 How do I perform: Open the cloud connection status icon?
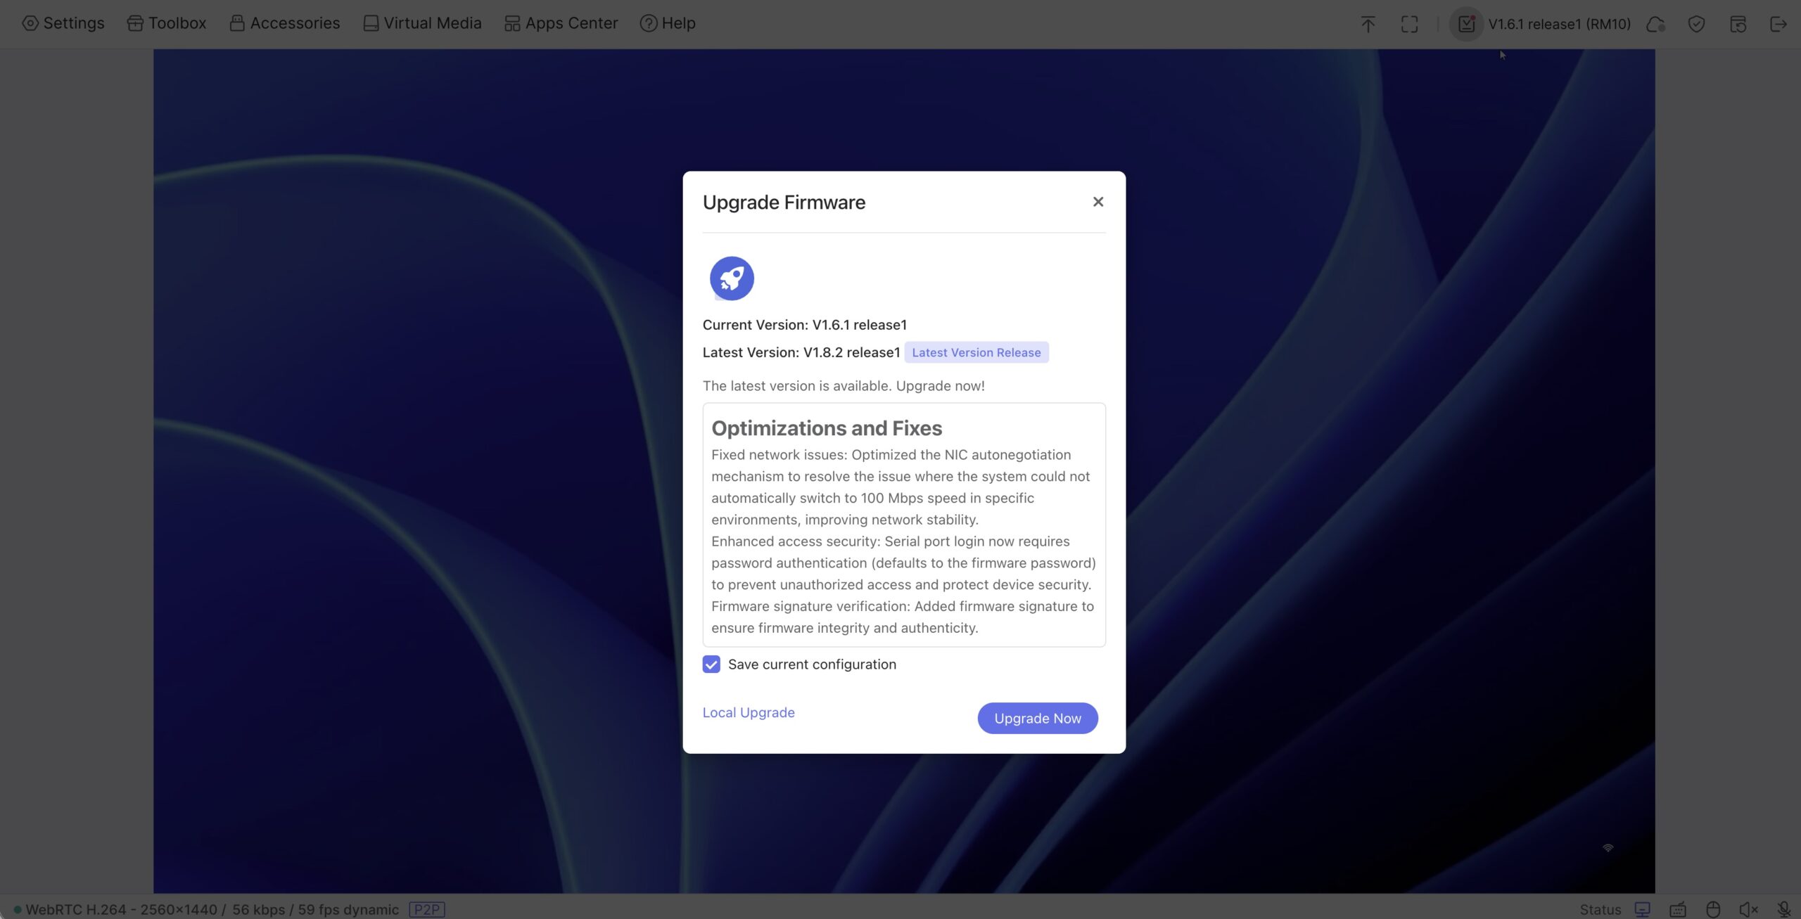(1655, 24)
